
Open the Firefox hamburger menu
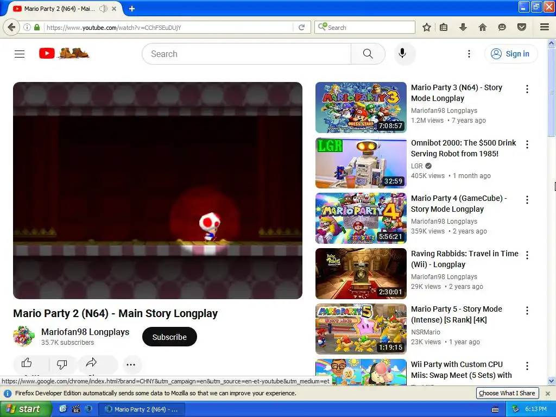[545, 27]
